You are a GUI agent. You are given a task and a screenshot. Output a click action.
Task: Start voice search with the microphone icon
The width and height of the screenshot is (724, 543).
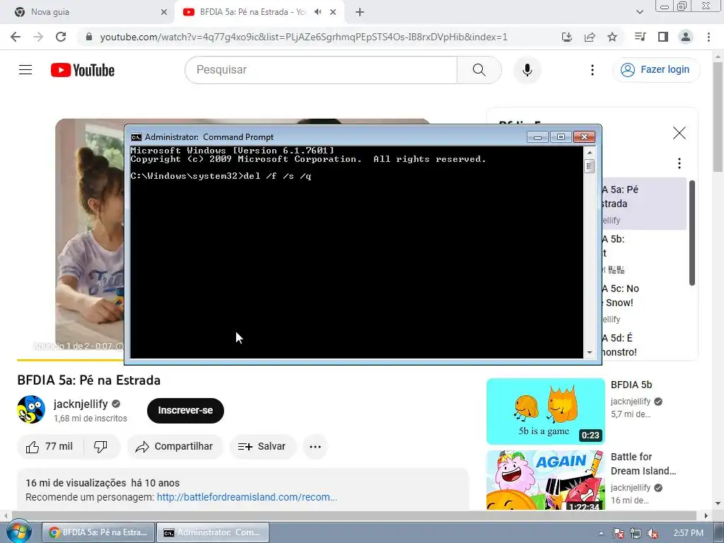527,70
